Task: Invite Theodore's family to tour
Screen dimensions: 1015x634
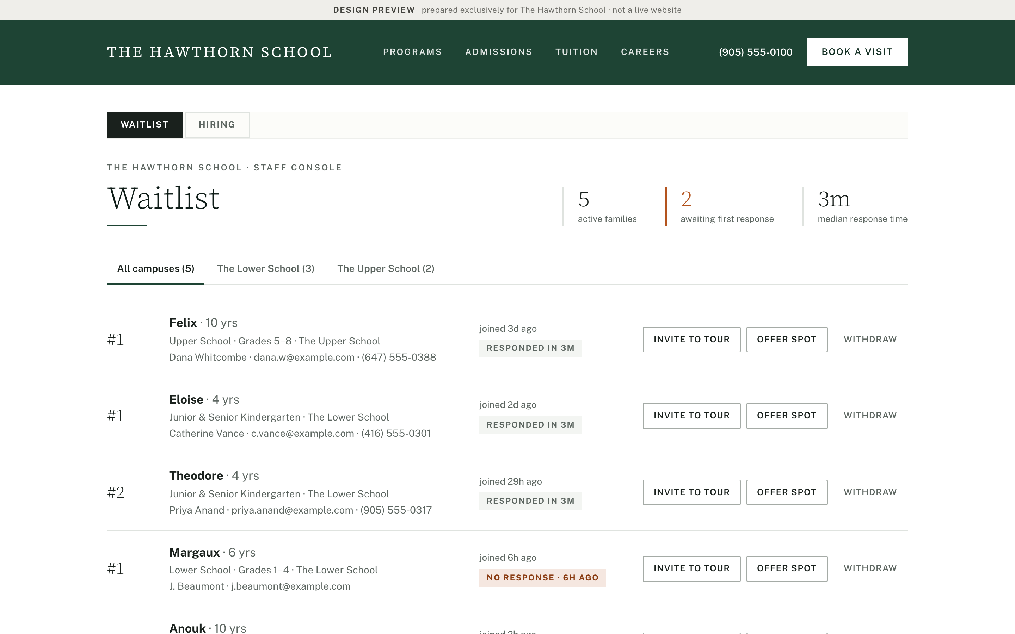Action: pos(691,492)
